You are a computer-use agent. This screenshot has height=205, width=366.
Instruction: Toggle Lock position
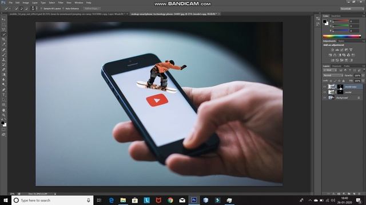point(339,81)
